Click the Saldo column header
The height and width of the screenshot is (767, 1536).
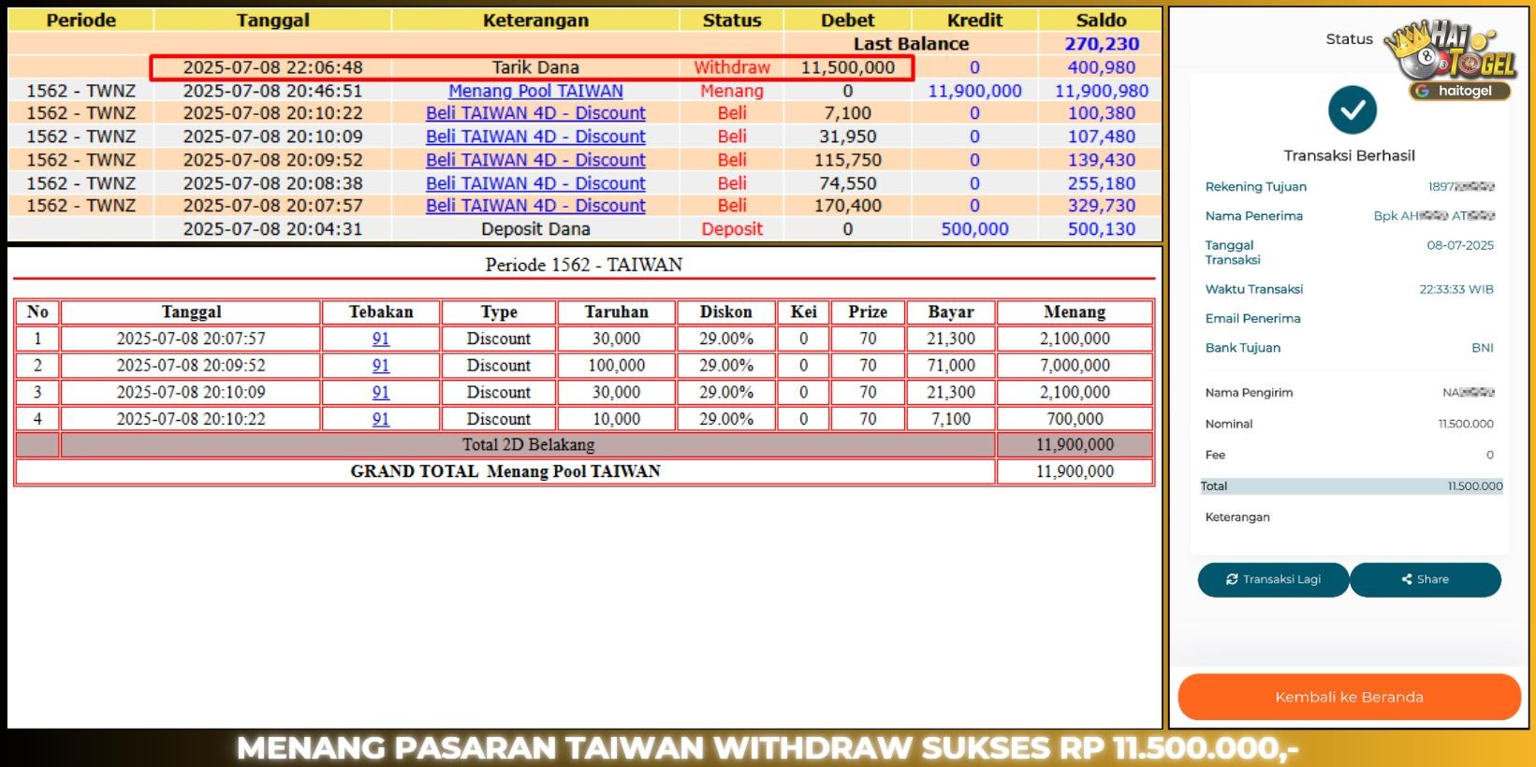point(1101,20)
